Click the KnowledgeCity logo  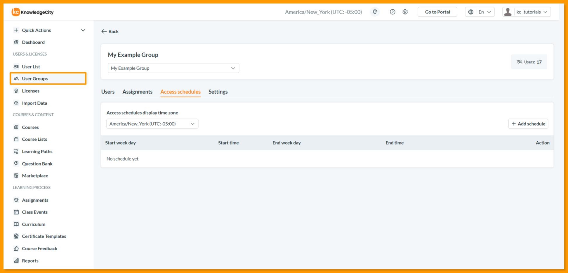pos(32,12)
